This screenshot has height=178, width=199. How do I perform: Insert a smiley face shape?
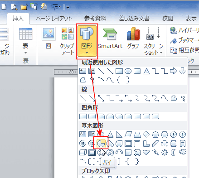(137, 153)
